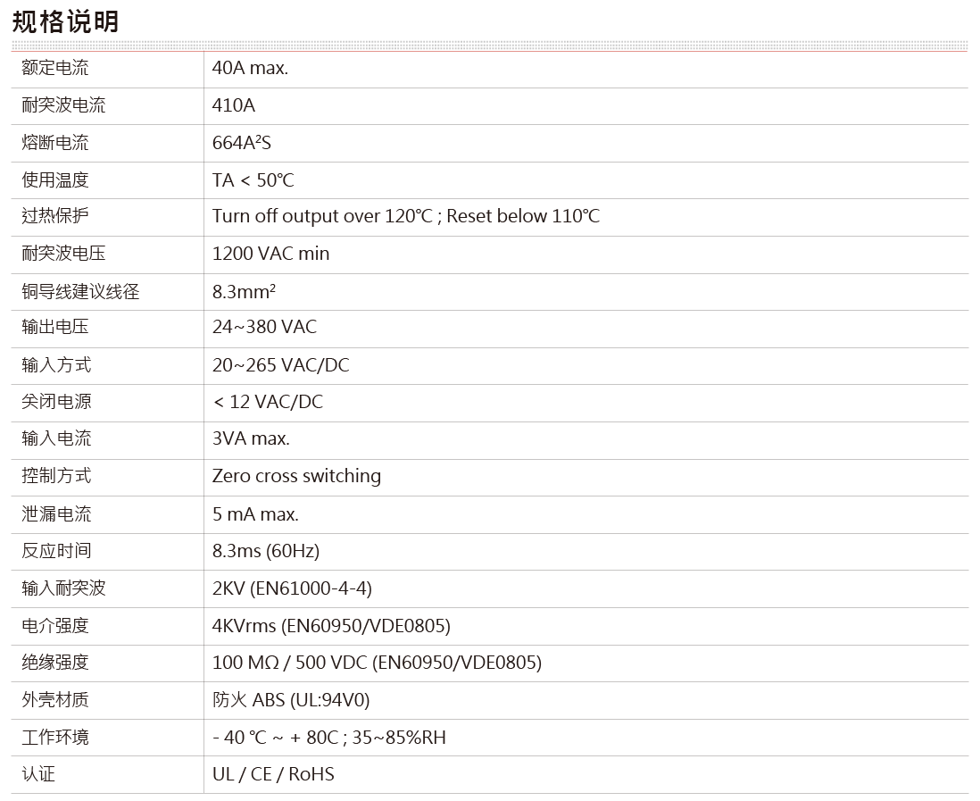The image size is (980, 801).
Task: Click the 3VA max. input current value
Action: (x=251, y=439)
